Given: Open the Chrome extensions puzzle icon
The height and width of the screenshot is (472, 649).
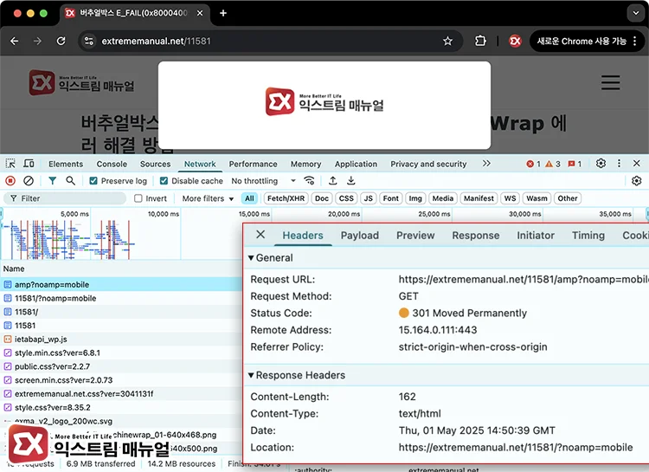Looking at the screenshot, I should tap(480, 41).
